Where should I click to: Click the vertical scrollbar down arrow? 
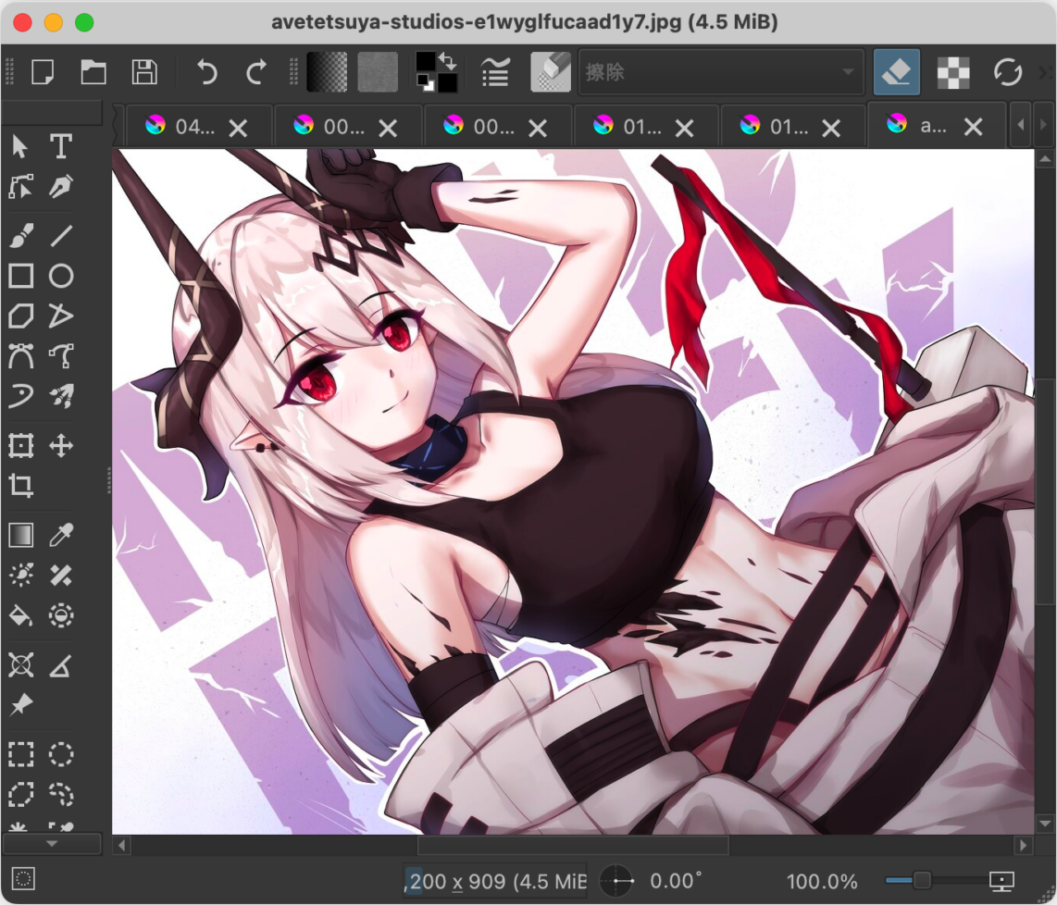1045,824
